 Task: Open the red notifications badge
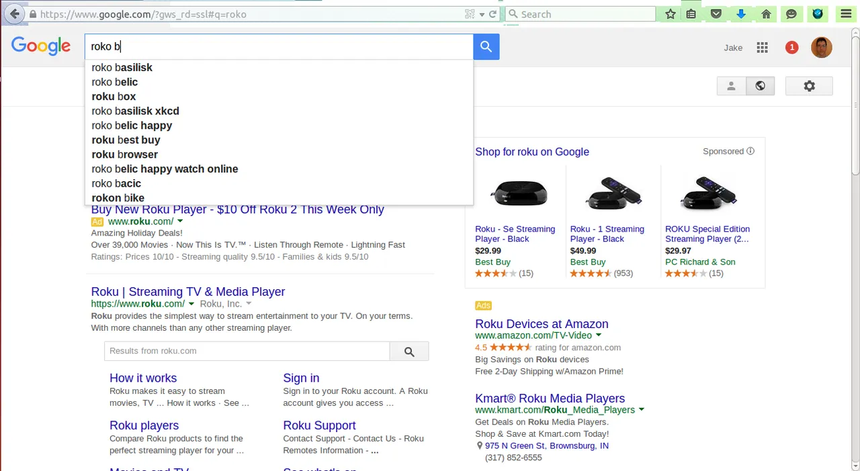coord(791,48)
